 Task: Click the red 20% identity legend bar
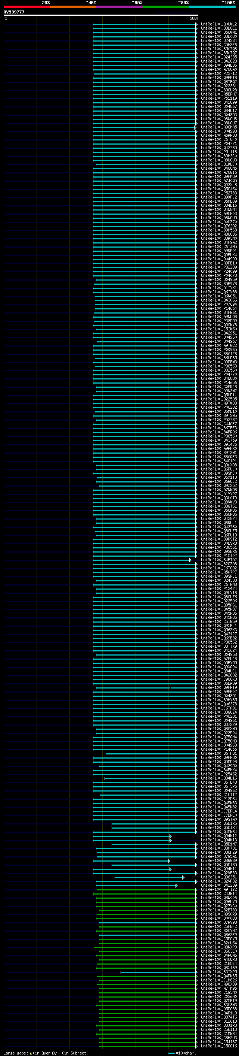tap(27, 7)
